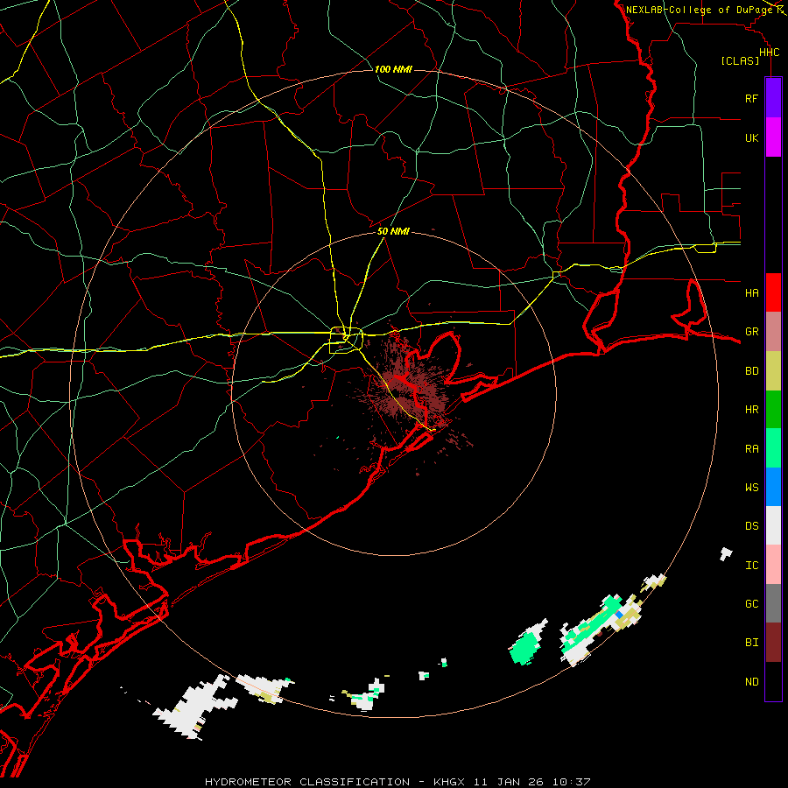Click the [CLAS] legend title

(x=740, y=60)
